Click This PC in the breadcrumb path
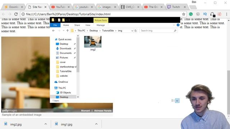230x129 pixels. (x=81, y=30)
